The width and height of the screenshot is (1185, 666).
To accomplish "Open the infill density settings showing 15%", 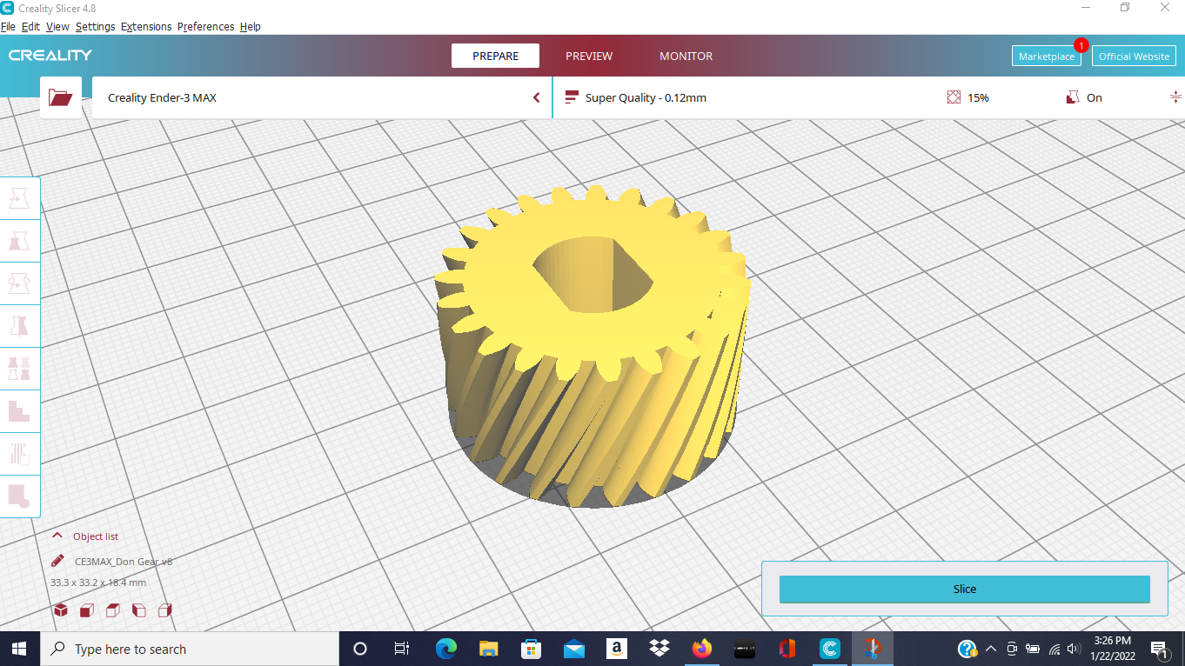I will [968, 97].
